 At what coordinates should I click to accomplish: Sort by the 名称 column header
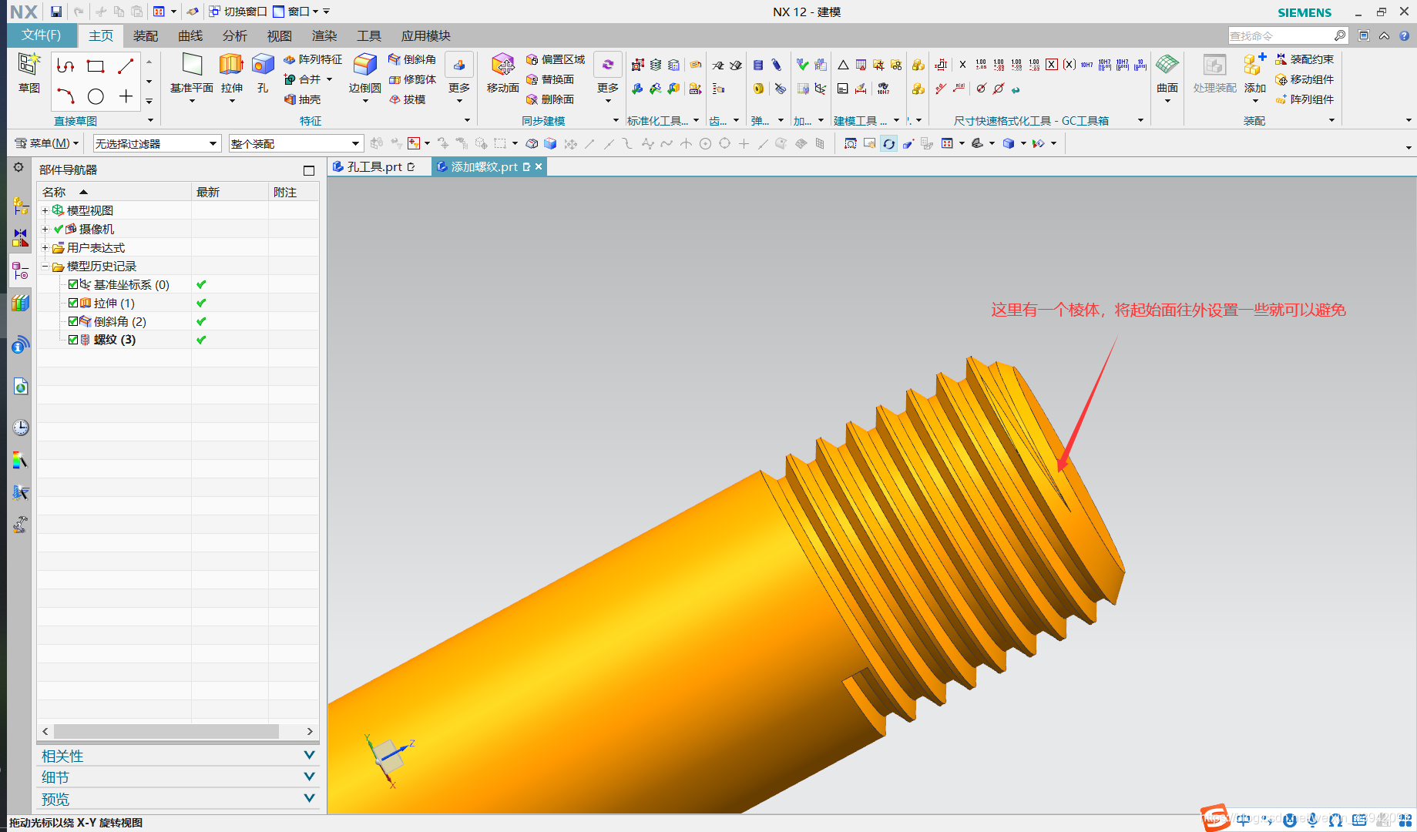pos(114,192)
